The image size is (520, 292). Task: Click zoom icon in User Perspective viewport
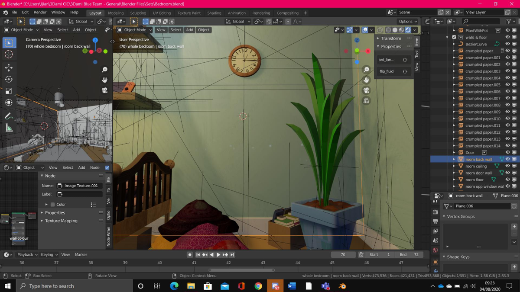tap(366, 69)
